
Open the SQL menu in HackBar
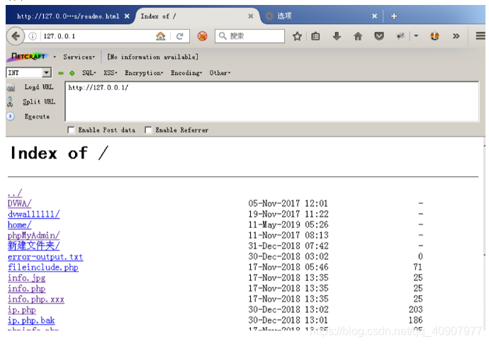[89, 73]
